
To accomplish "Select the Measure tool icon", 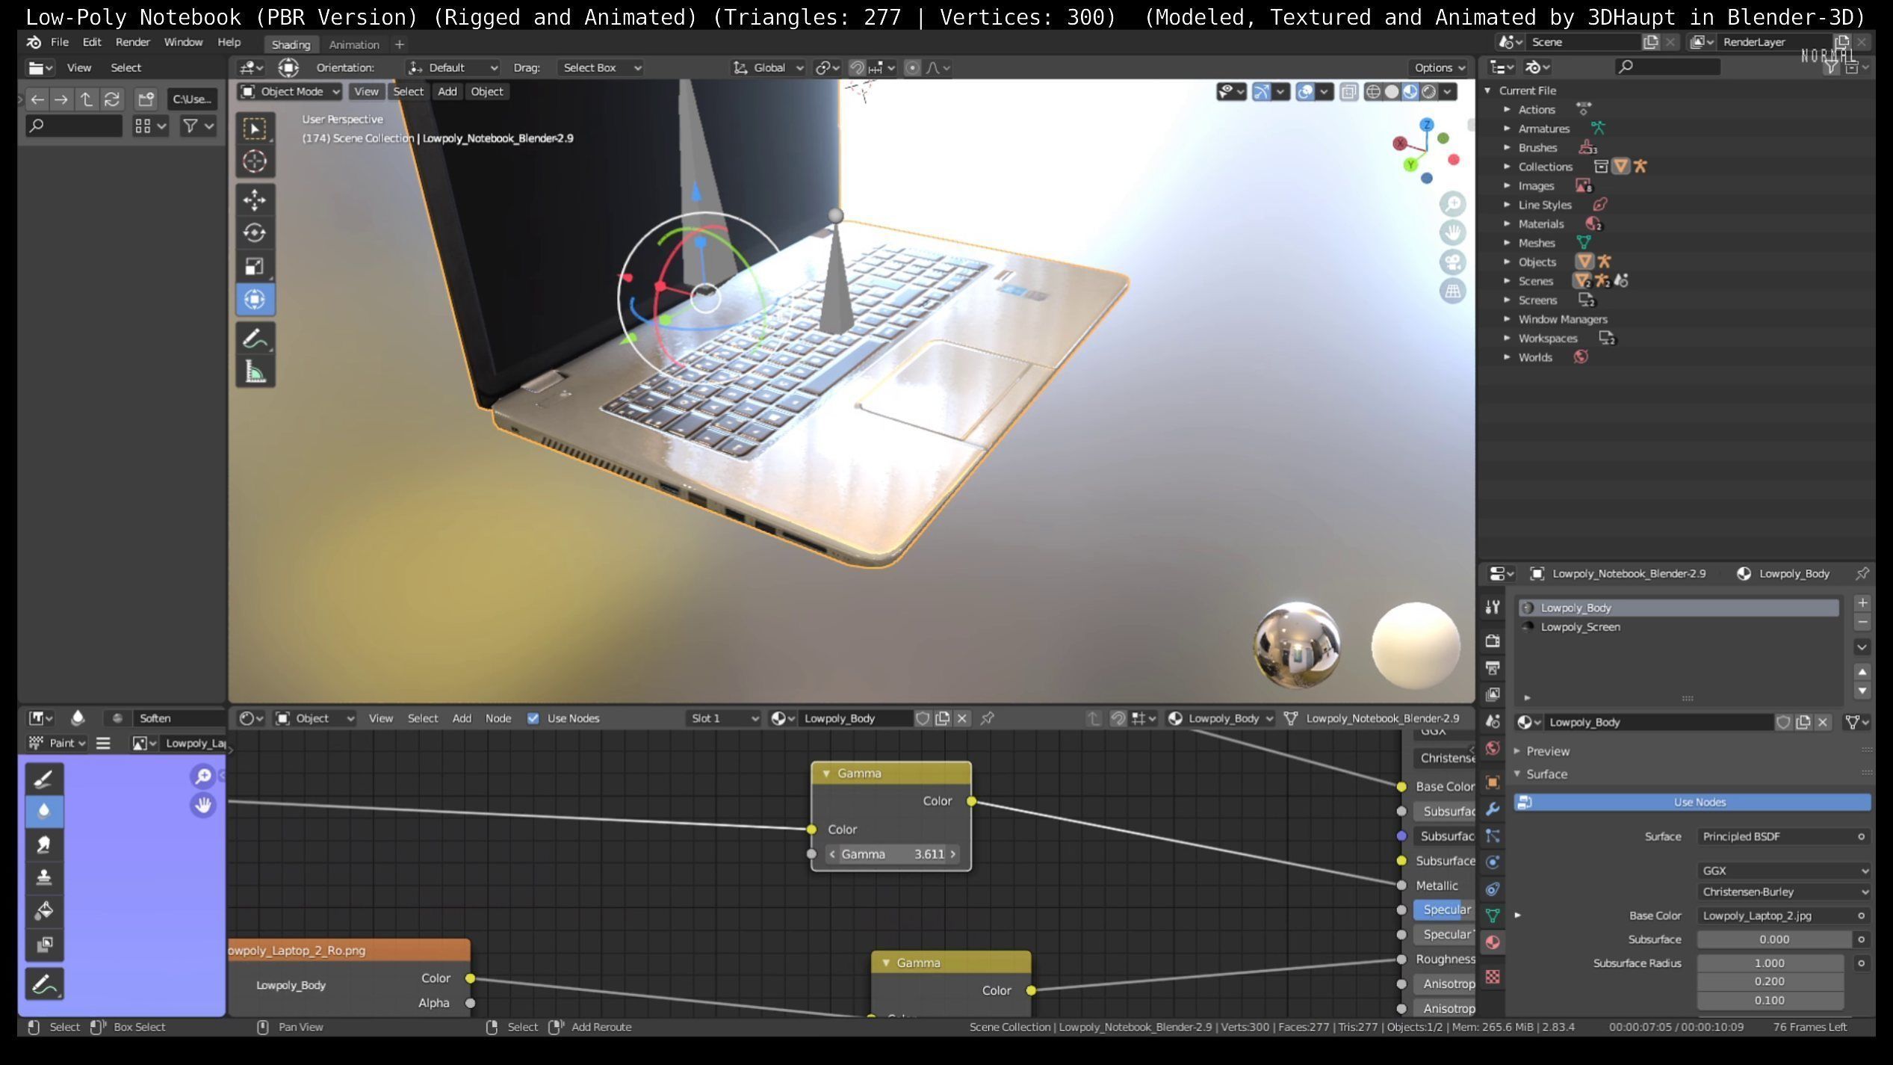I will tap(255, 371).
